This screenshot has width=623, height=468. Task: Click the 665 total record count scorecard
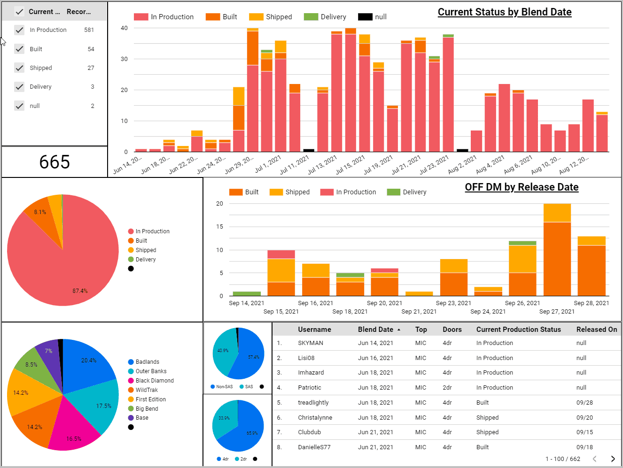pos(55,162)
